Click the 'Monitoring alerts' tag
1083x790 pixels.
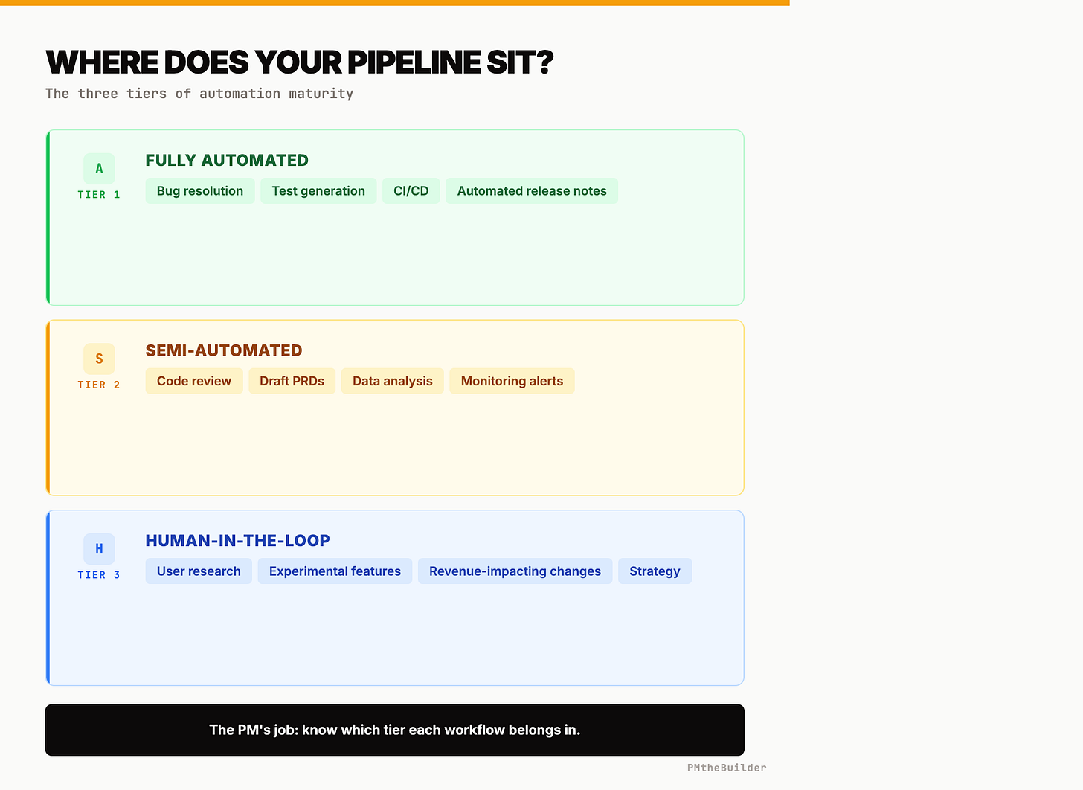[x=512, y=381]
